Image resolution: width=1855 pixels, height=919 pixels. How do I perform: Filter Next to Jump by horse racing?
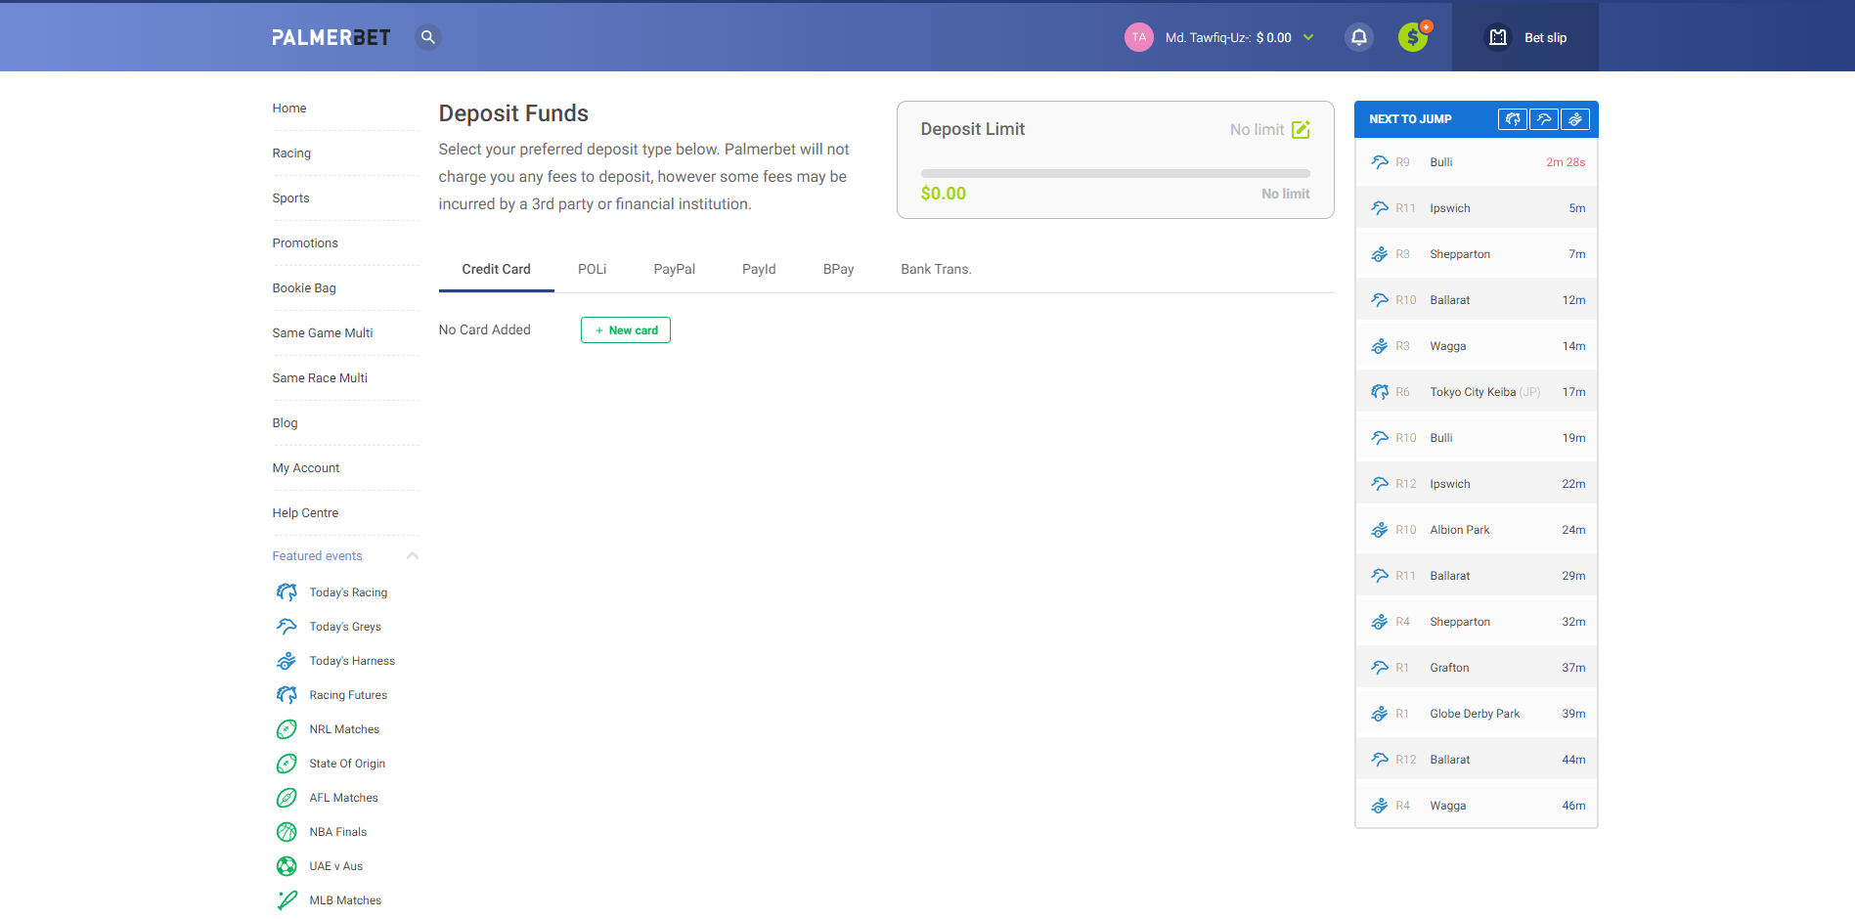click(1513, 119)
